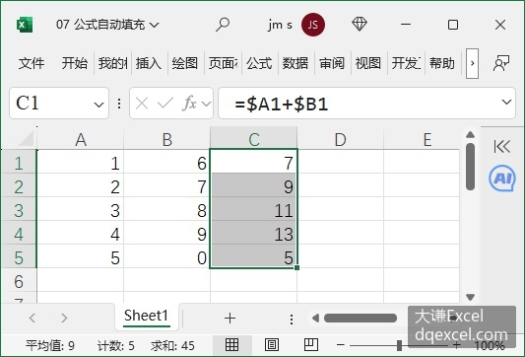Click the 平均值: 9 status bar entry
The width and height of the screenshot is (525, 357).
tap(50, 345)
